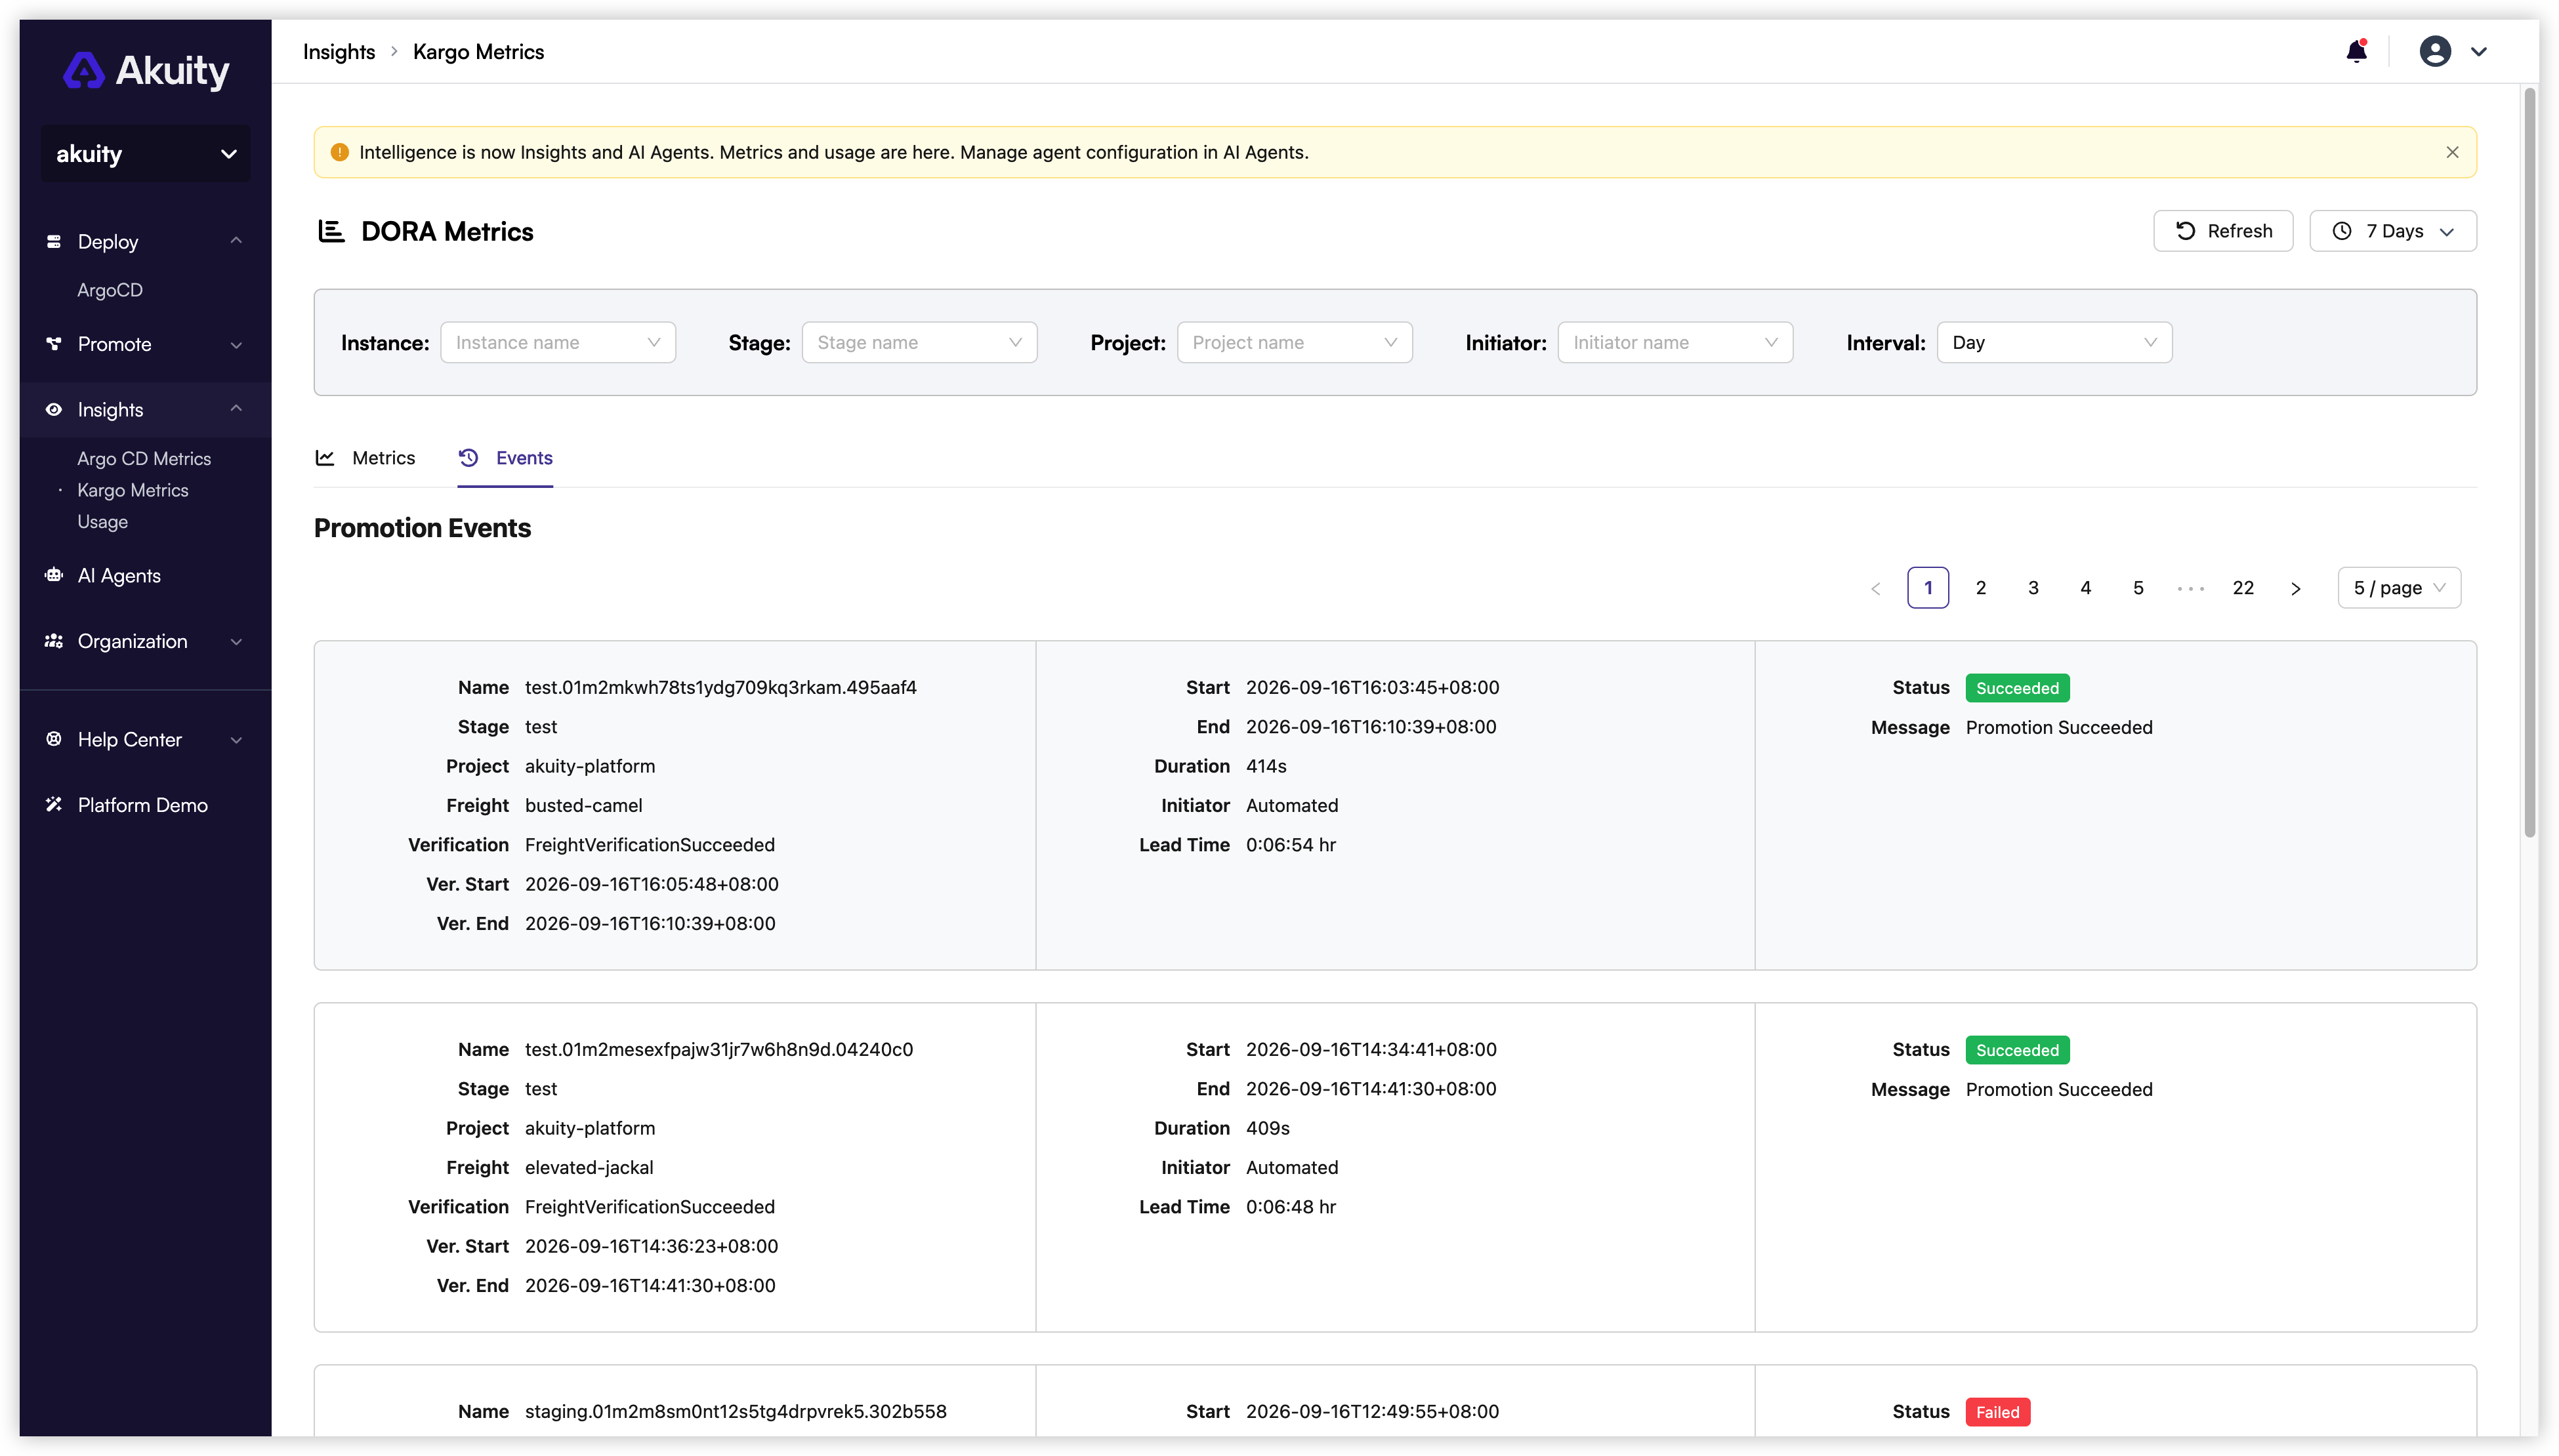Open the Interval Day dropdown
This screenshot has width=2559, height=1456.
(x=2054, y=343)
